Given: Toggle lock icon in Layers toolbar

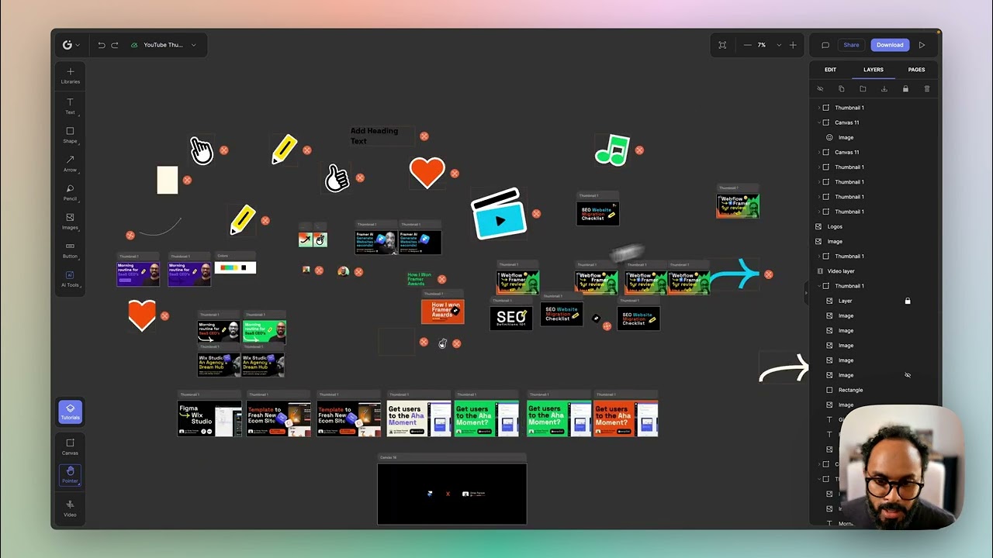Looking at the screenshot, I should [x=905, y=89].
